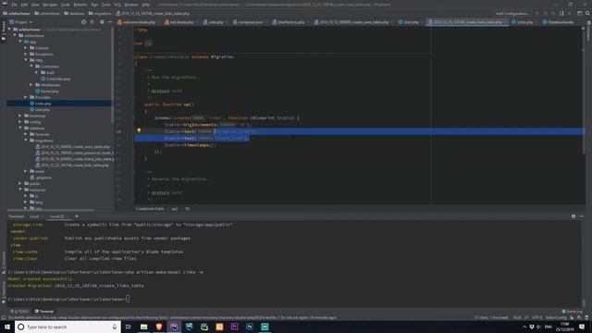The width and height of the screenshot is (592, 333).
Task: Click the intention lightbulb in editor gutter
Action: coord(139,130)
